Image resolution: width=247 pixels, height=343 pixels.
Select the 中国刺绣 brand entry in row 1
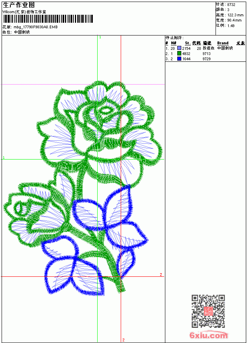point(225,48)
